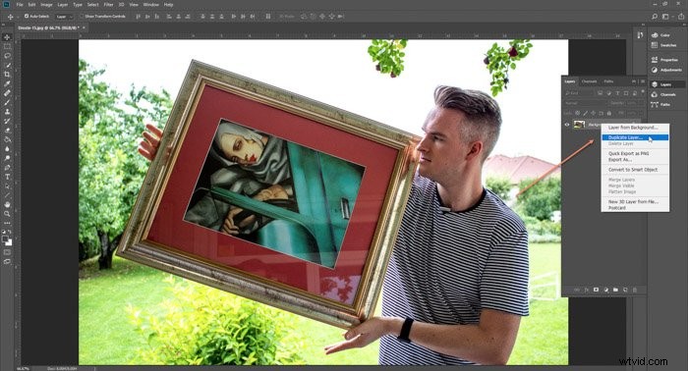Toggle the Auto-Select checkbox

27,17
